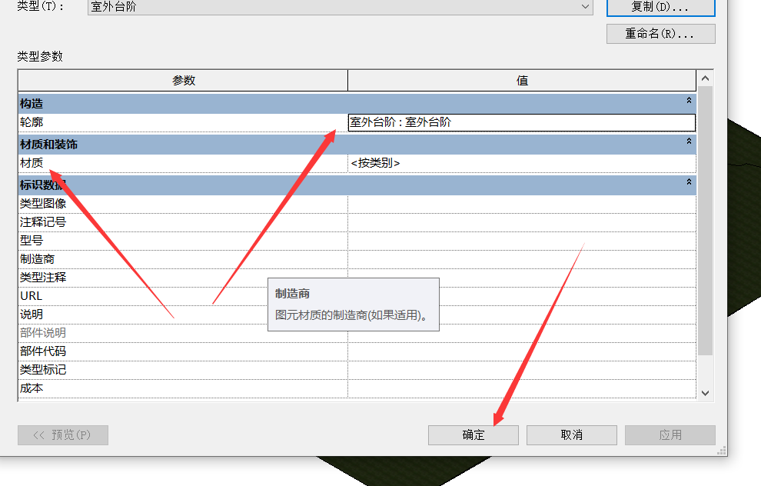Click the 重命名(R)... button

(x=660, y=34)
